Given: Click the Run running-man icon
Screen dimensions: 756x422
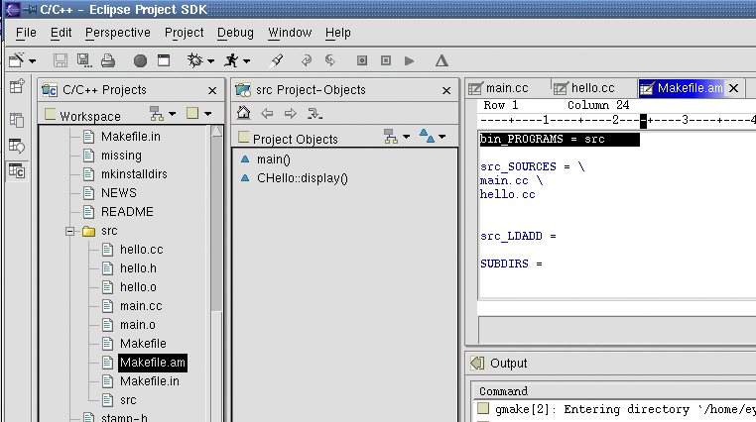Looking at the screenshot, I should (232, 60).
